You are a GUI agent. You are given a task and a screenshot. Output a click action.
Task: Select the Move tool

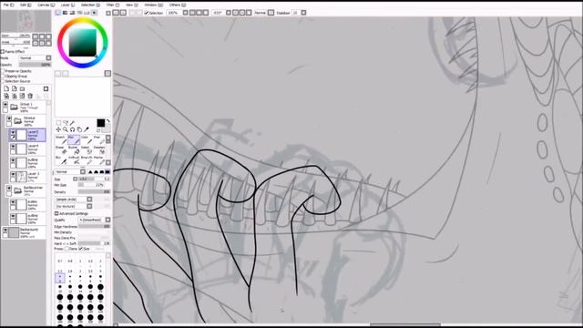pos(58,129)
